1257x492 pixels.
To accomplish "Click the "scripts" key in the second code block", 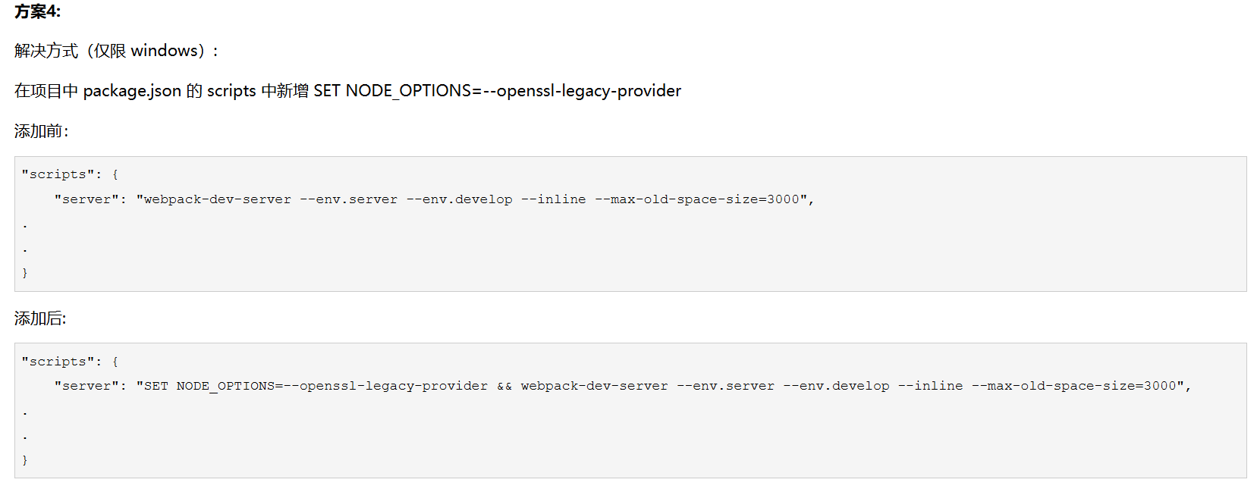I will tap(58, 362).
